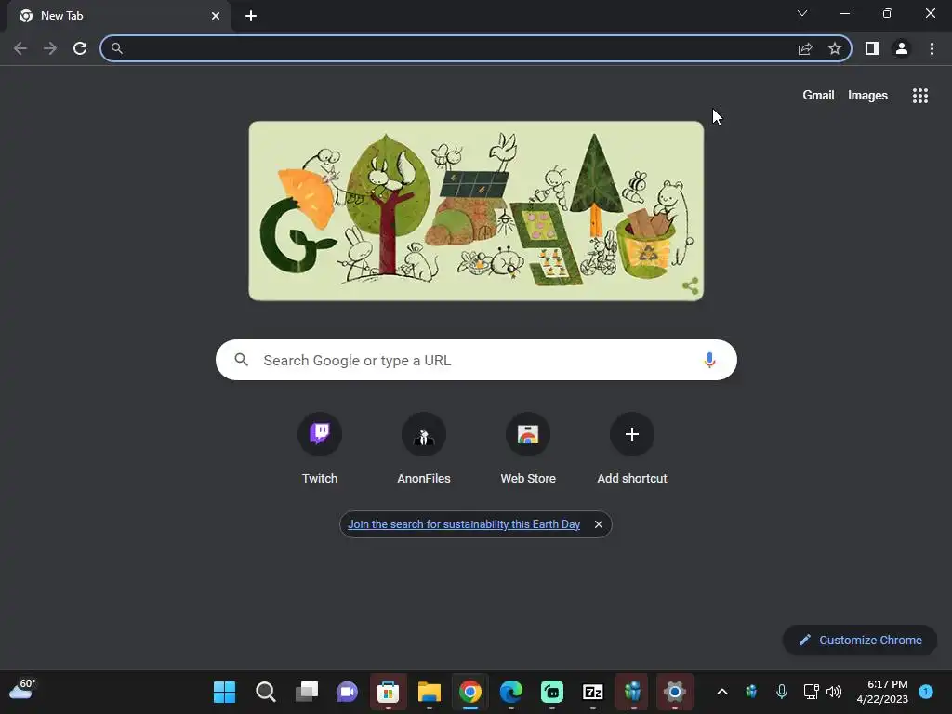Reload the page with the refresh icon
The height and width of the screenshot is (714, 952).
(80, 48)
